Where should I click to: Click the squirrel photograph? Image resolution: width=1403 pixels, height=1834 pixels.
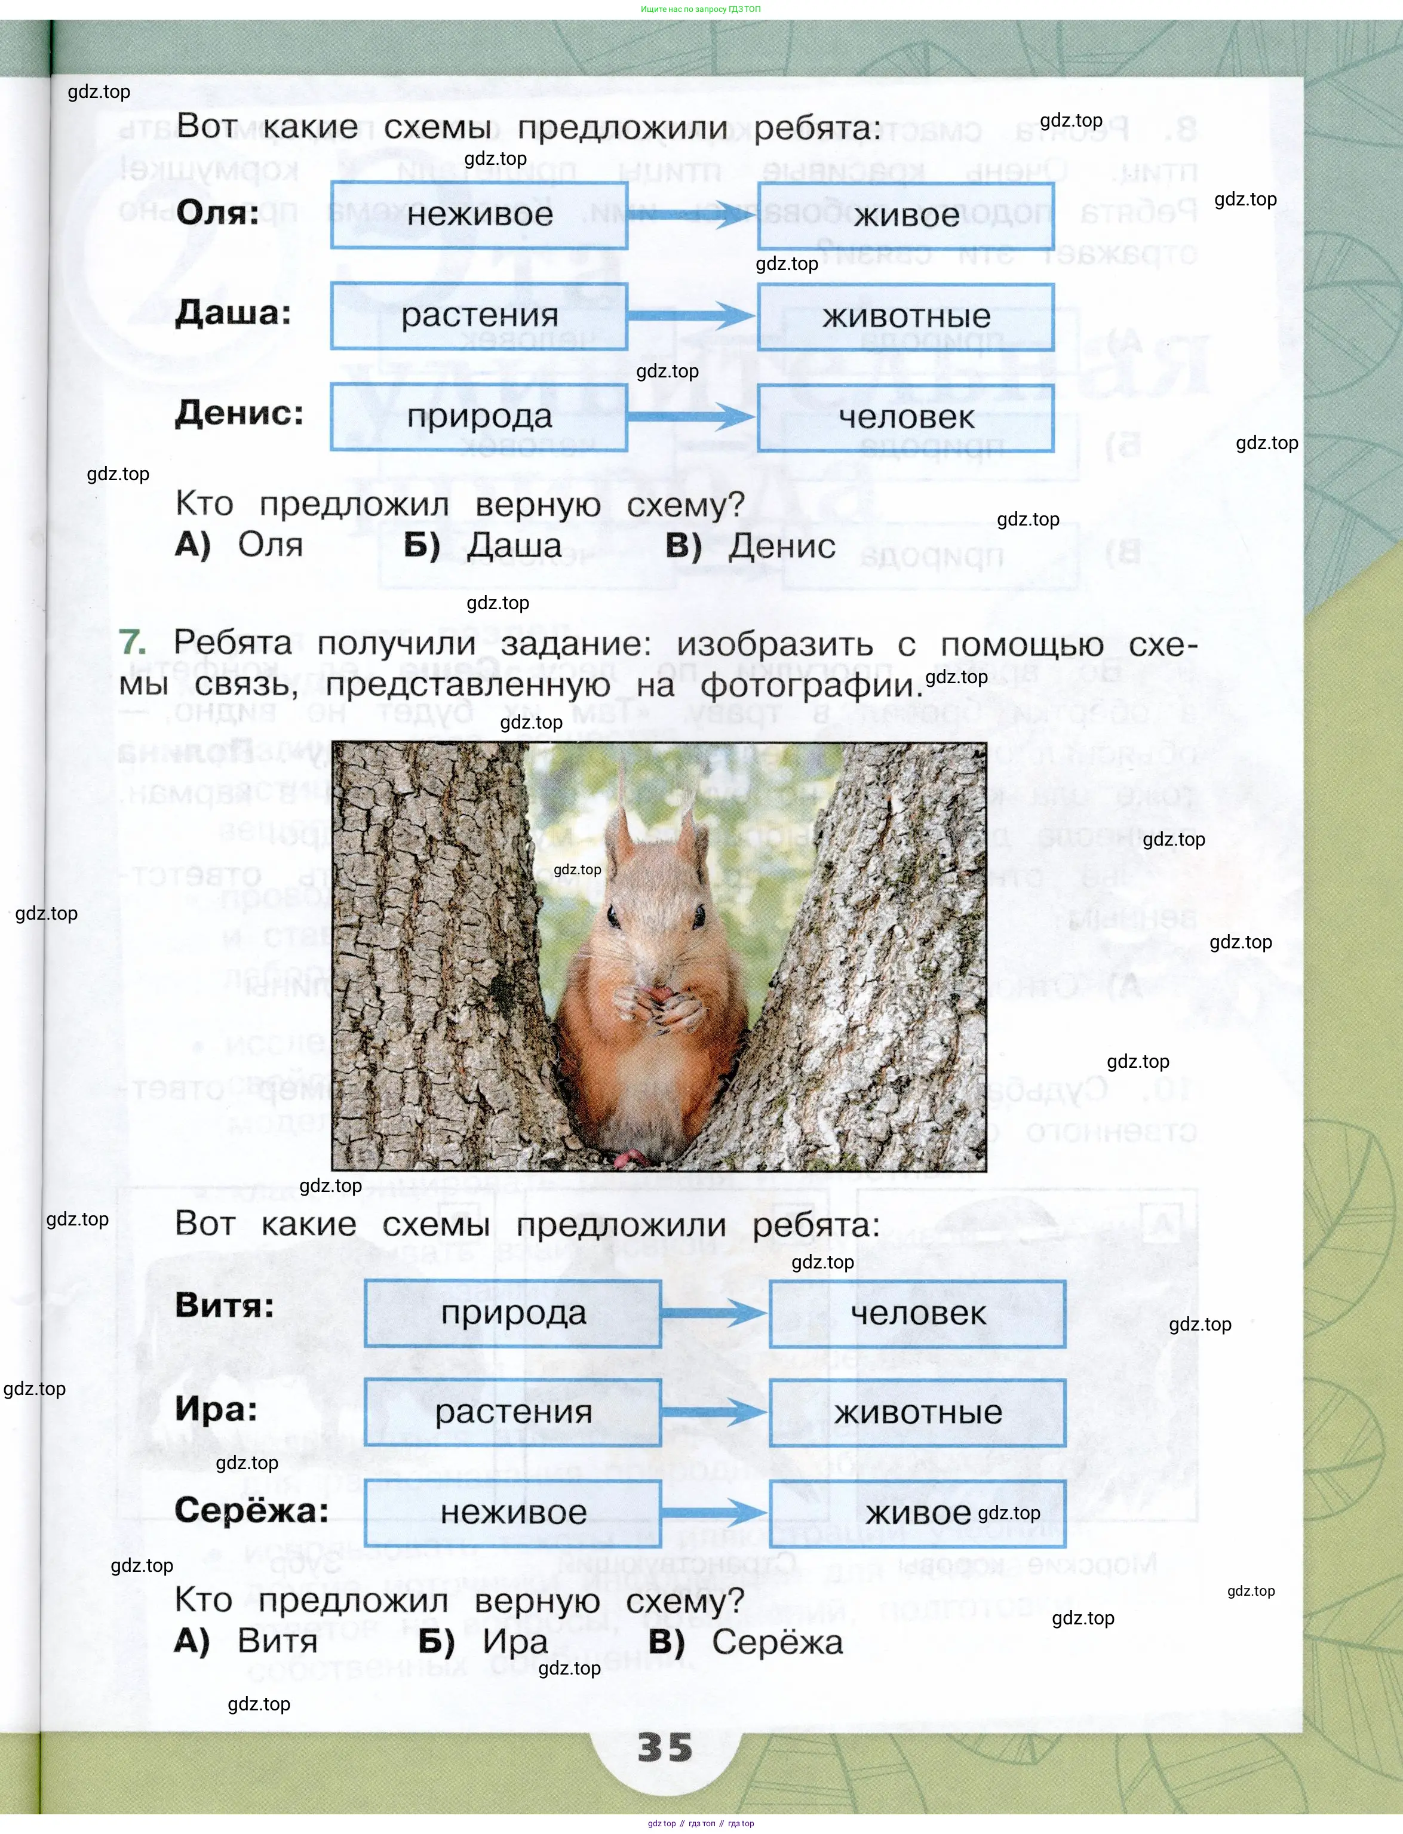click(x=659, y=956)
